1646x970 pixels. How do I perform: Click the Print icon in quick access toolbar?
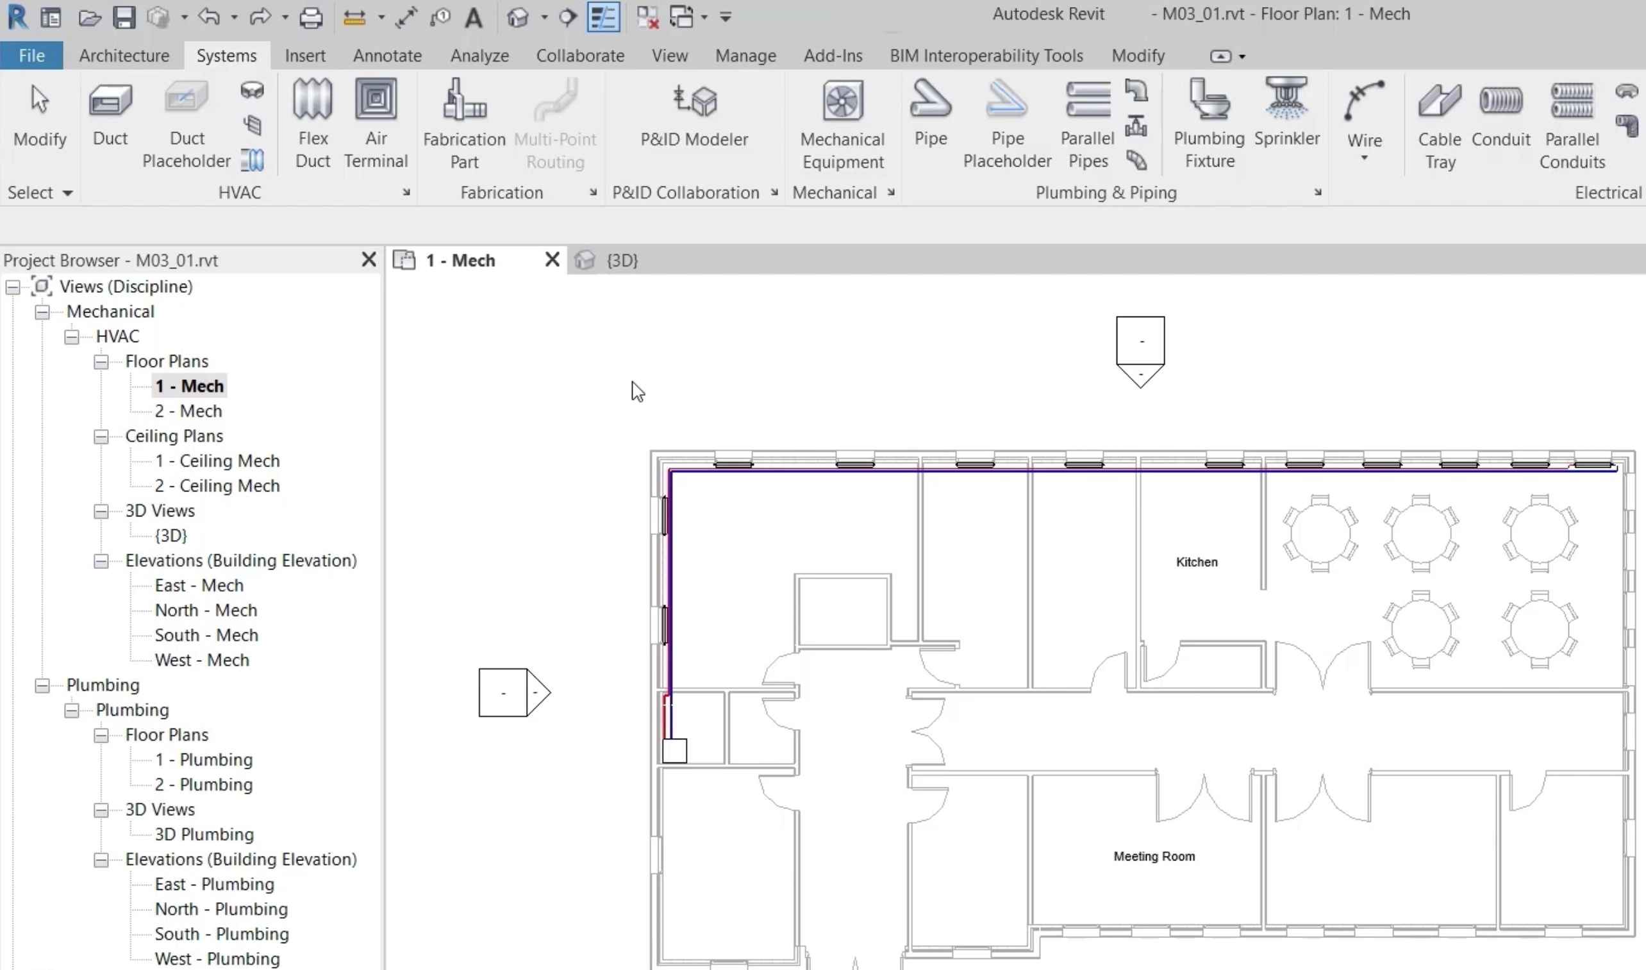pyautogui.click(x=311, y=17)
